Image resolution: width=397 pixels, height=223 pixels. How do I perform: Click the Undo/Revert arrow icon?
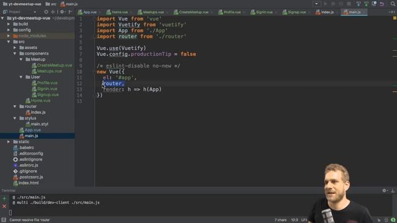(382, 4)
